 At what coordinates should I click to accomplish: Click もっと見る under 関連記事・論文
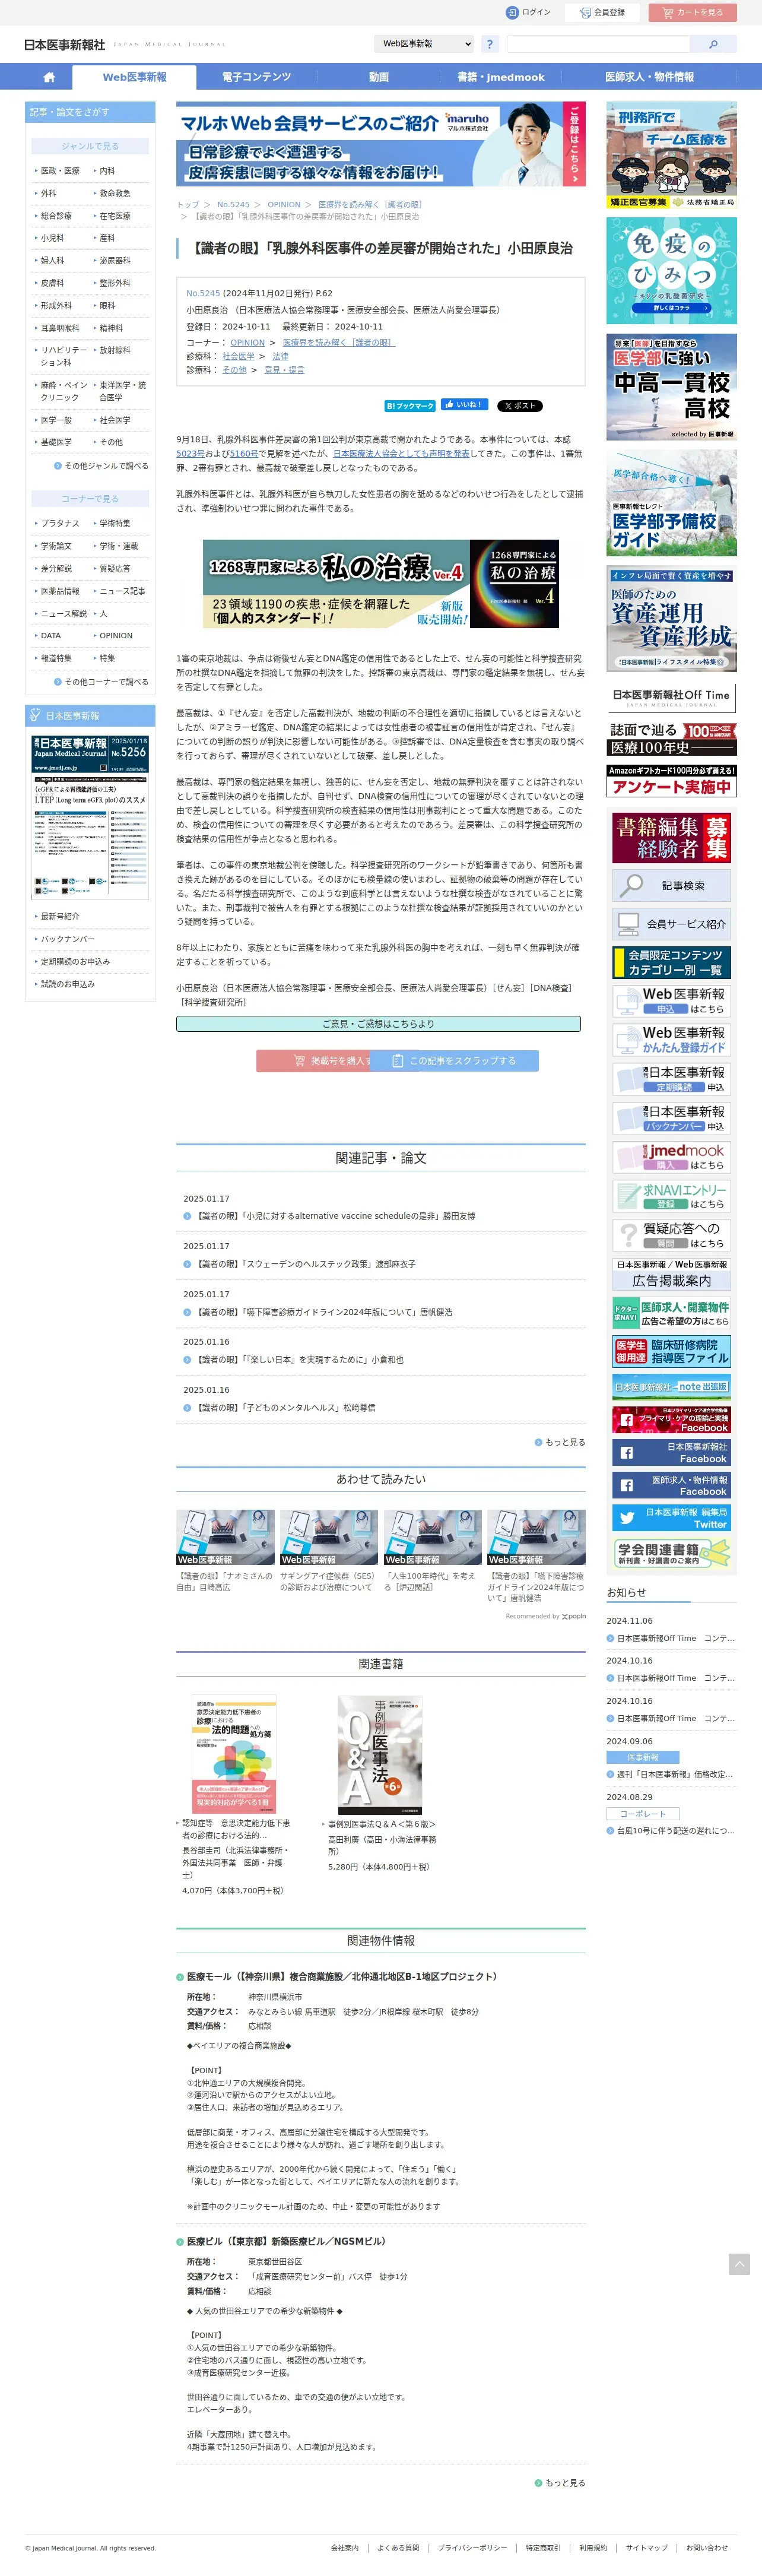coord(560,1442)
